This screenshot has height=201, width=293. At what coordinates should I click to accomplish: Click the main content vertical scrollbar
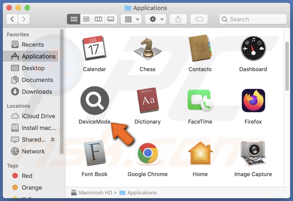tap(287, 66)
